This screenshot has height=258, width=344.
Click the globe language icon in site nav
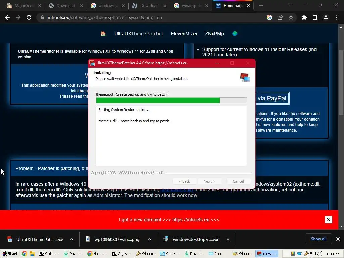click(x=235, y=34)
